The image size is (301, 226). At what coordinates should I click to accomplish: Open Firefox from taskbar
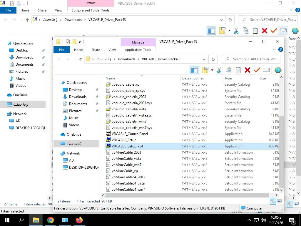pyautogui.click(x=79, y=220)
